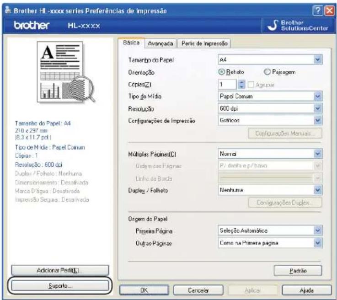
Task: Select the Retrato orientation radio button
Action: [221, 72]
